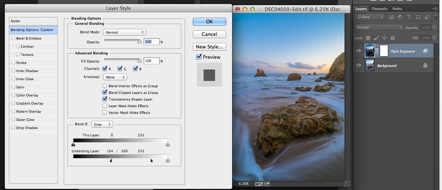Click lock image pixels brush icon
Viewport: 442px width, 190px height.
pos(376,38)
